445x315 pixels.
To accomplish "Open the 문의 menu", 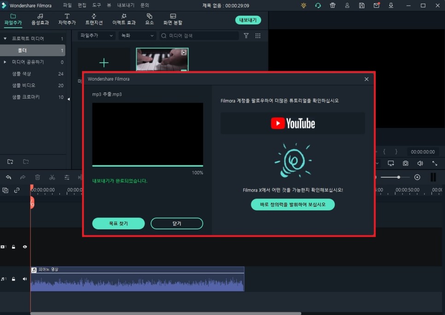I will [x=145, y=5].
